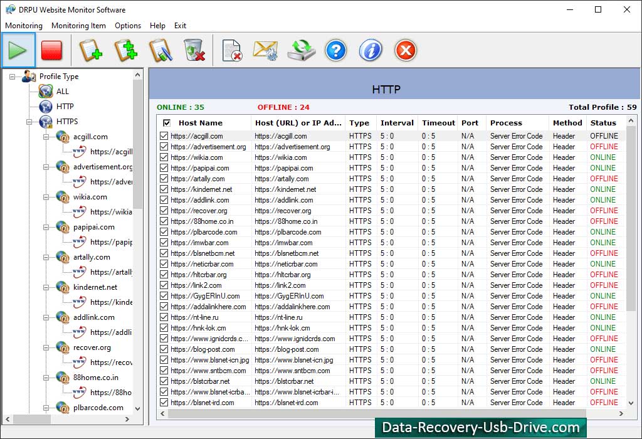Open help with the blue question mark icon
The image size is (642, 439).
336,50
